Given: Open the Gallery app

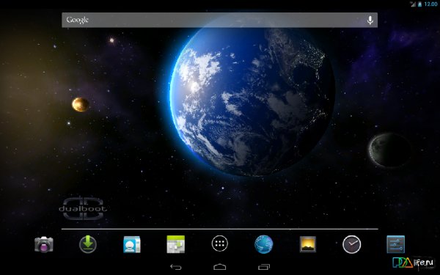Looking at the screenshot, I should [307, 244].
